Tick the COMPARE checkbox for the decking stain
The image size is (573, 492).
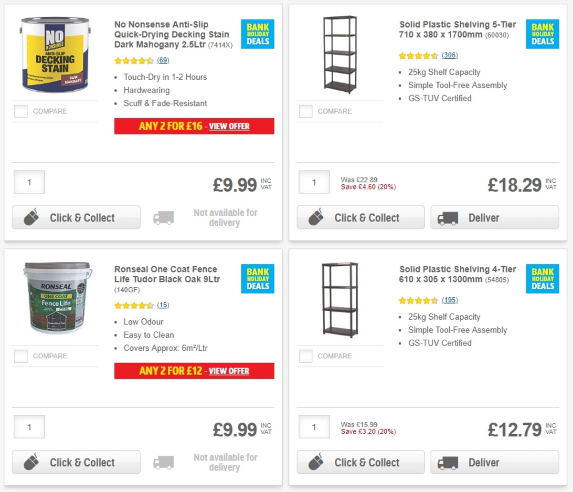click(21, 111)
